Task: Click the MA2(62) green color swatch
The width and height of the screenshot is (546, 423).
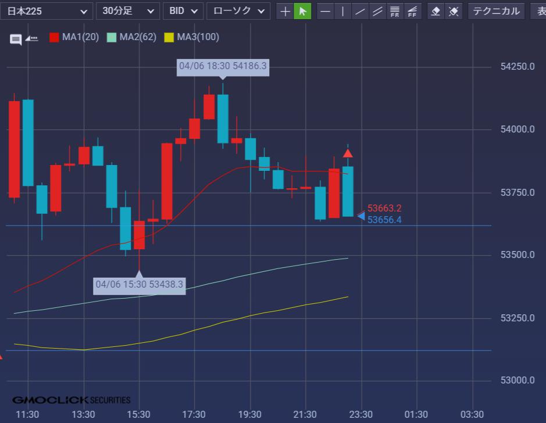Action: click(112, 37)
